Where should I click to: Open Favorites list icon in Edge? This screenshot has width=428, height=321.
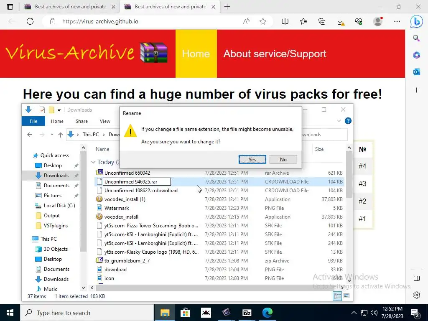(303, 21)
